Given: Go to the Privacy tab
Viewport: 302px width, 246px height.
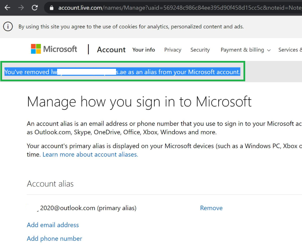Looking at the screenshot, I should click(173, 50).
